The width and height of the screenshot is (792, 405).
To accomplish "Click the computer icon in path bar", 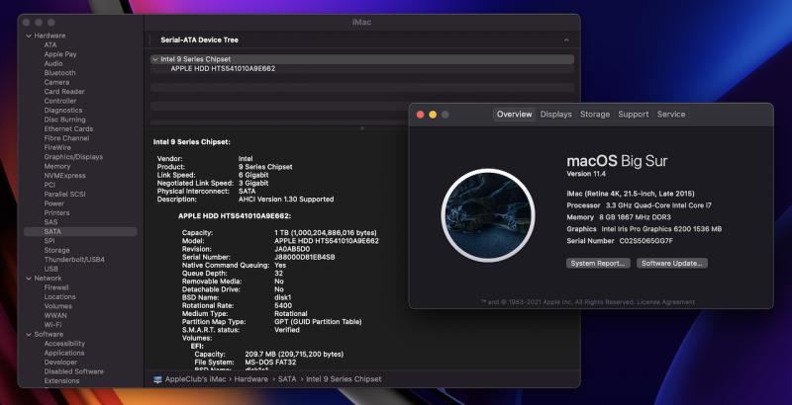I will pos(157,379).
